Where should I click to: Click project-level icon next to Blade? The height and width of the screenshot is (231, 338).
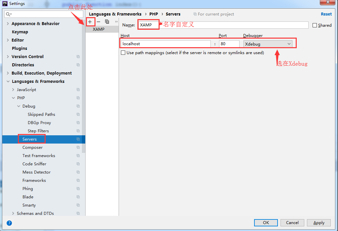pyautogui.click(x=78, y=197)
